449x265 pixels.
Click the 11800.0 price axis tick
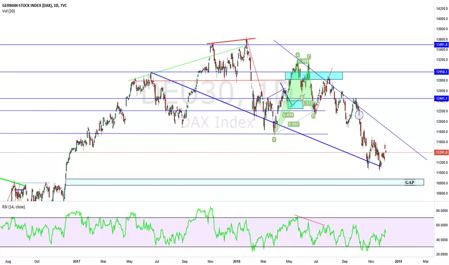tap(442, 132)
